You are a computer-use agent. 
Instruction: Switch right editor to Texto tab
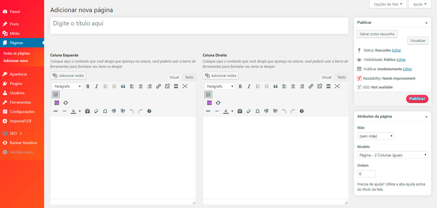(x=342, y=77)
